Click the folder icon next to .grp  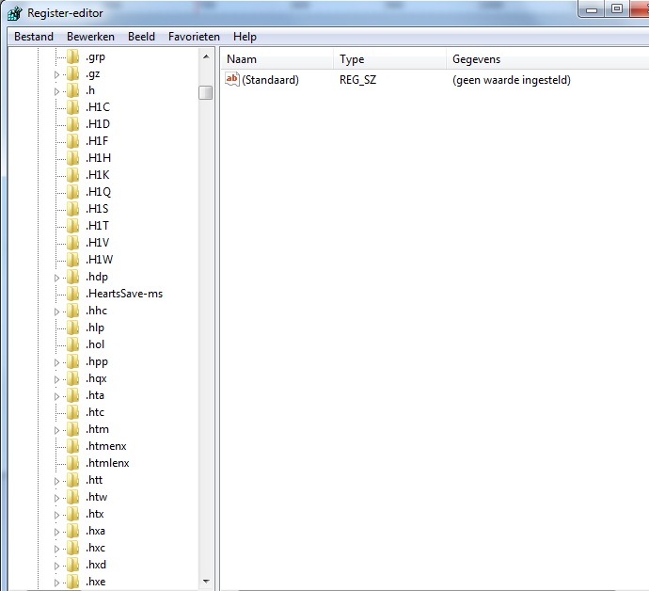tap(72, 56)
